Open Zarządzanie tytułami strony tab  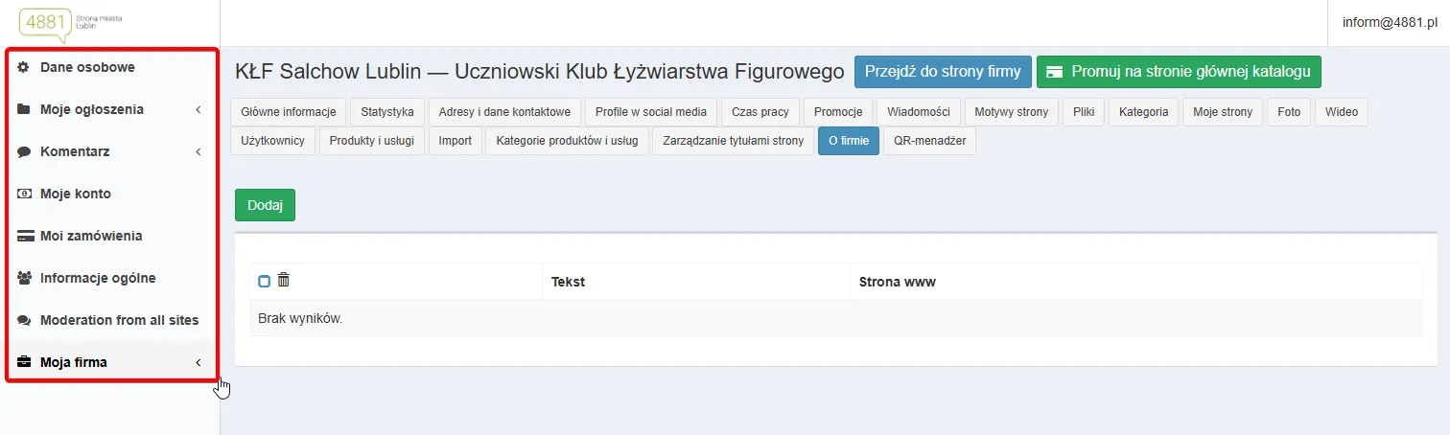coord(734,141)
